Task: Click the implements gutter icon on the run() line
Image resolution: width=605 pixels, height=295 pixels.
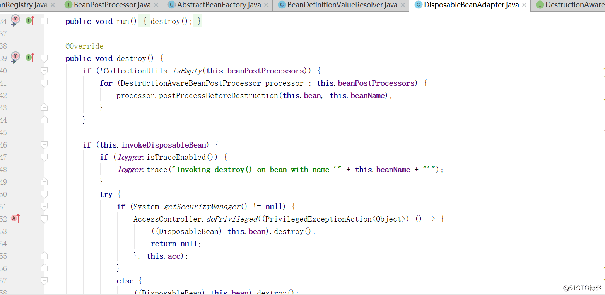Action: click(30, 21)
